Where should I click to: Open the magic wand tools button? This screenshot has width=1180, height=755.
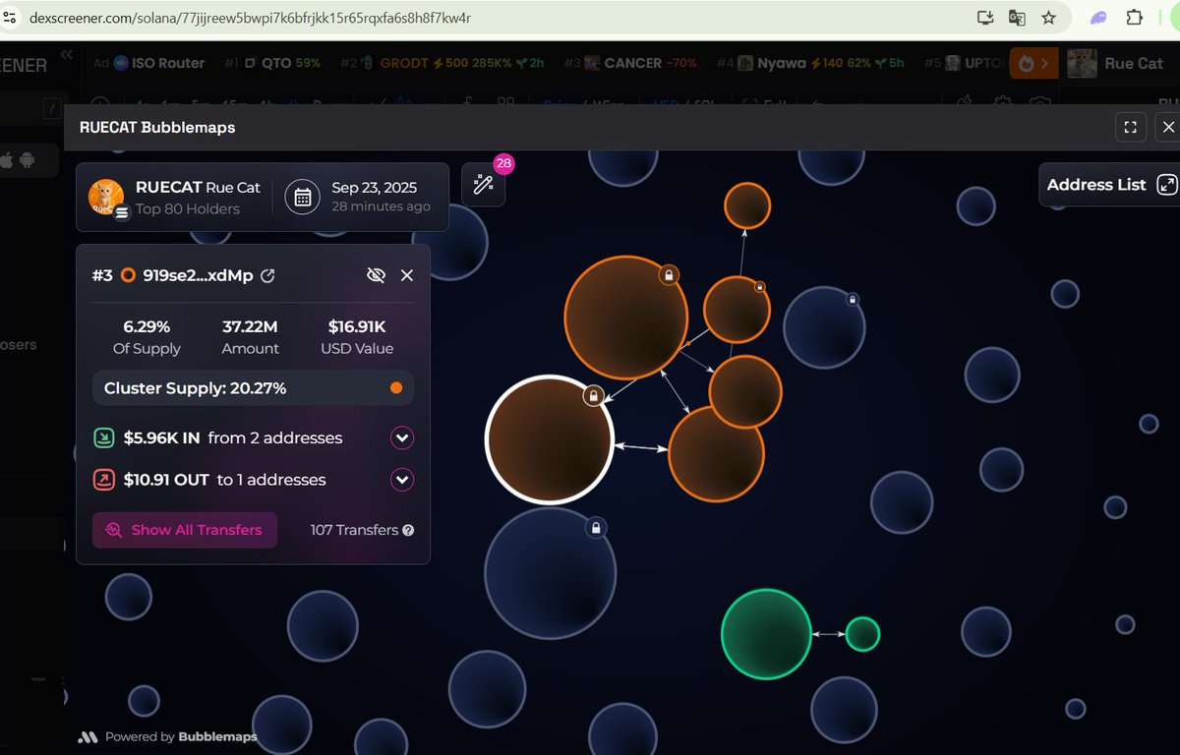coord(484,185)
